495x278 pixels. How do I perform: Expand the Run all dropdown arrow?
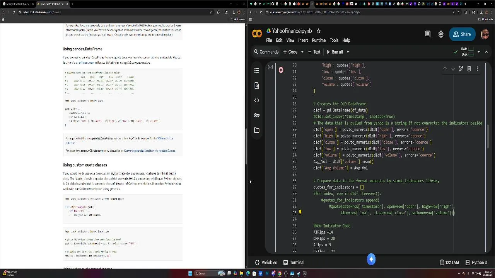[x=348, y=52]
